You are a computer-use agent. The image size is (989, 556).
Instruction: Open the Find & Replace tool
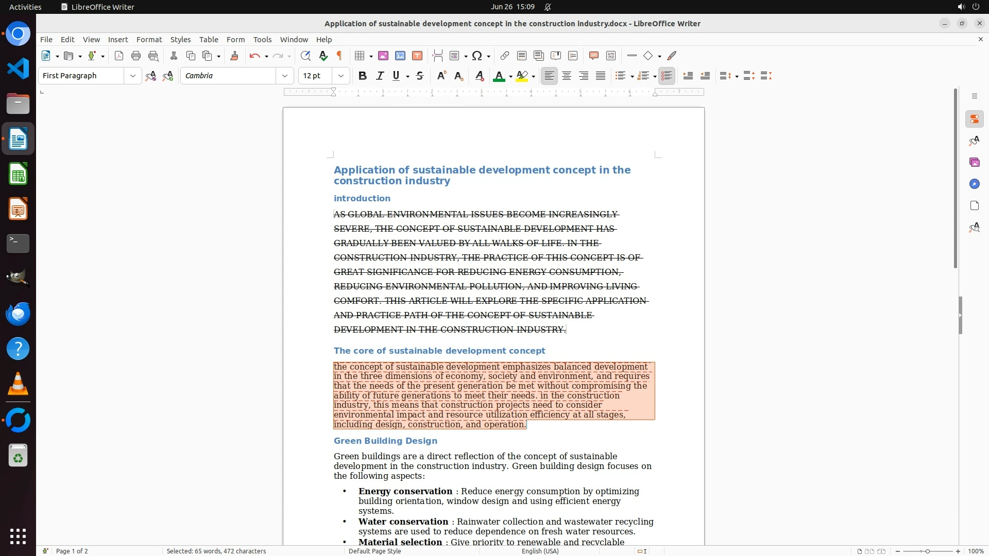tap(305, 56)
